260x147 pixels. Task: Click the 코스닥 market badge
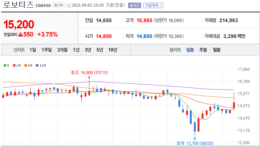pos(58,5)
